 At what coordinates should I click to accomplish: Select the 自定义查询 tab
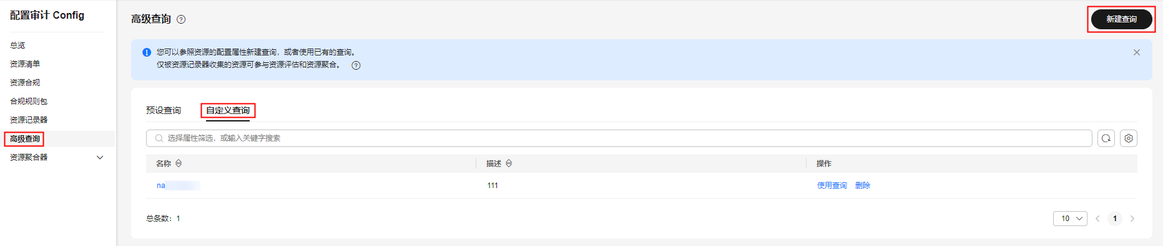(228, 110)
